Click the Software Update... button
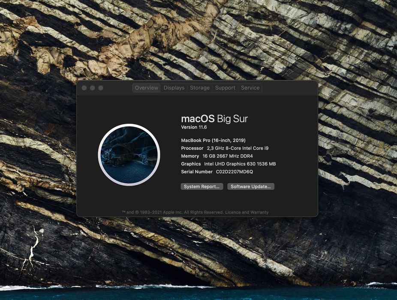The height and width of the screenshot is (300, 397). (x=251, y=186)
